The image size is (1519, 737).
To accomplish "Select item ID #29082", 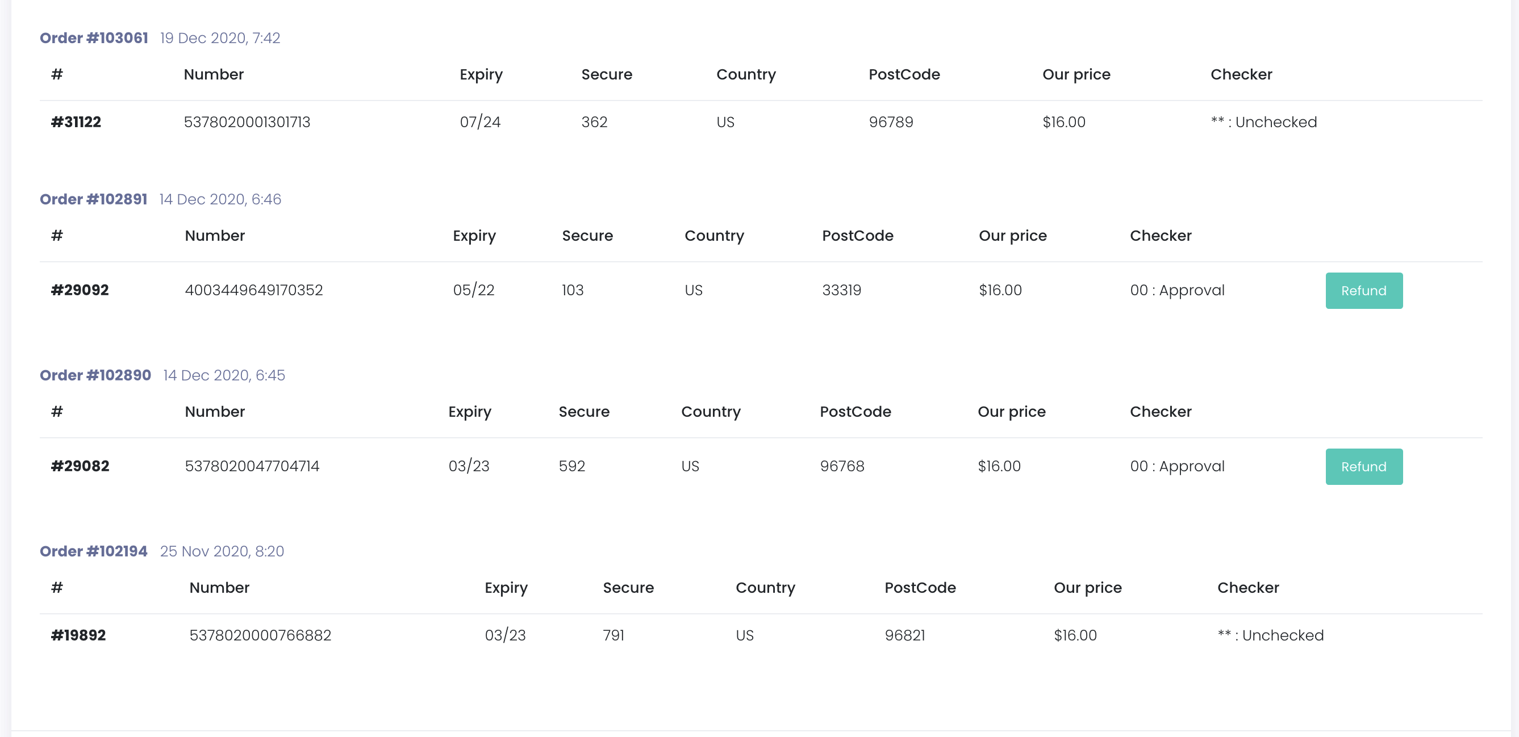I will pos(80,466).
